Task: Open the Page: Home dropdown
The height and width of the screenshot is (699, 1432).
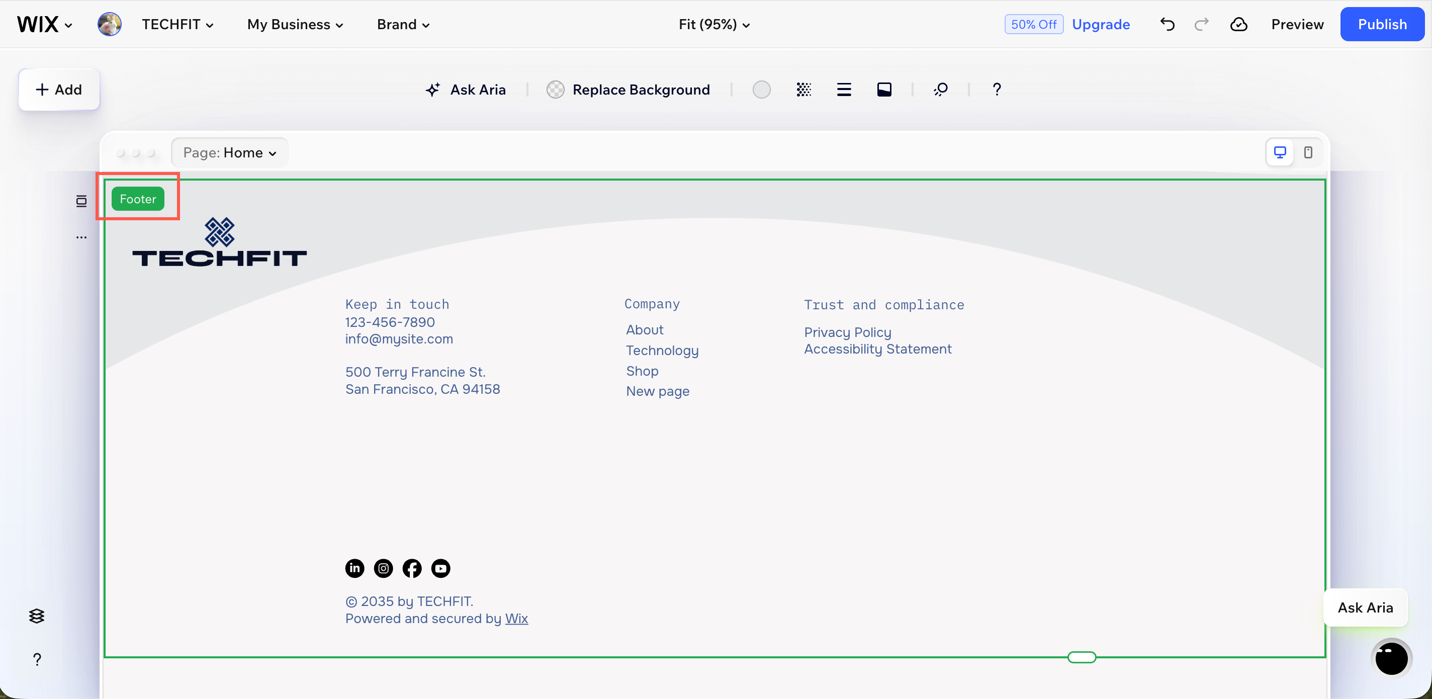Action: coord(230,152)
